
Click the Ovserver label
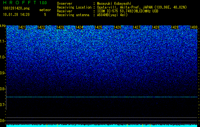(65, 3)
